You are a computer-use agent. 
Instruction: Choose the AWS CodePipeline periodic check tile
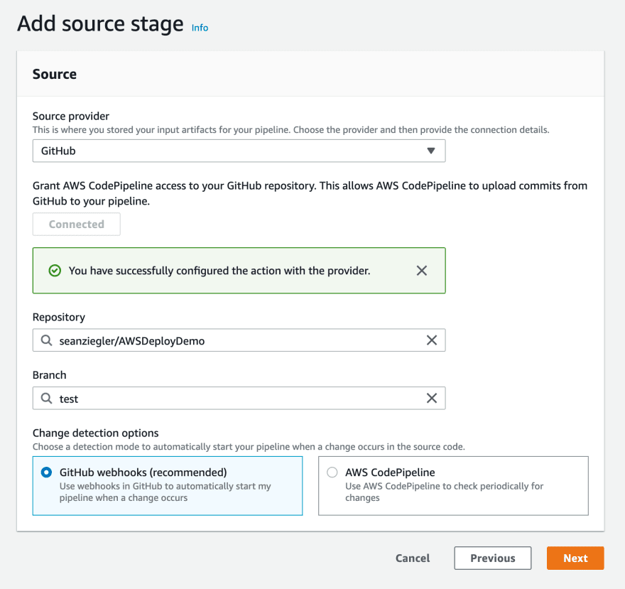point(453,486)
